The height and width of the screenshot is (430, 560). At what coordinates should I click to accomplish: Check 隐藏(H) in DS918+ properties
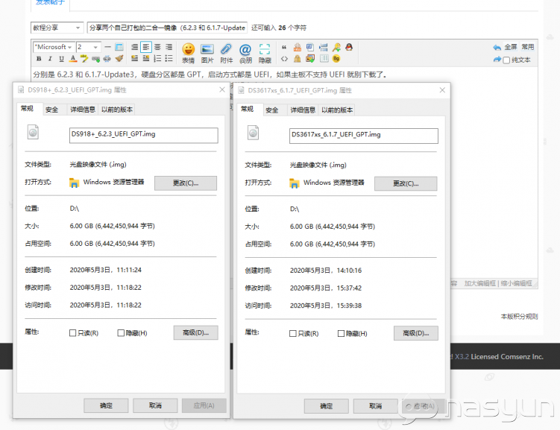(121, 333)
